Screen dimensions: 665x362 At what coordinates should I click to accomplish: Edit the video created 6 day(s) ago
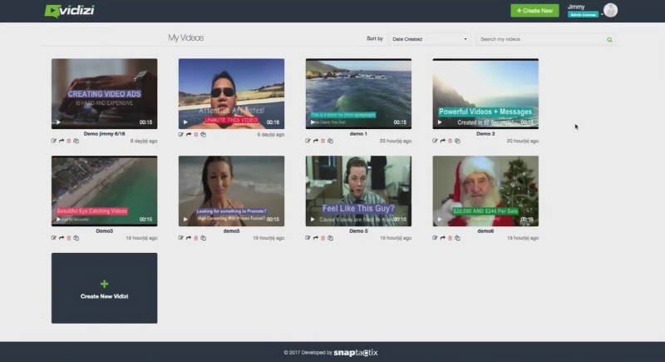[181, 135]
